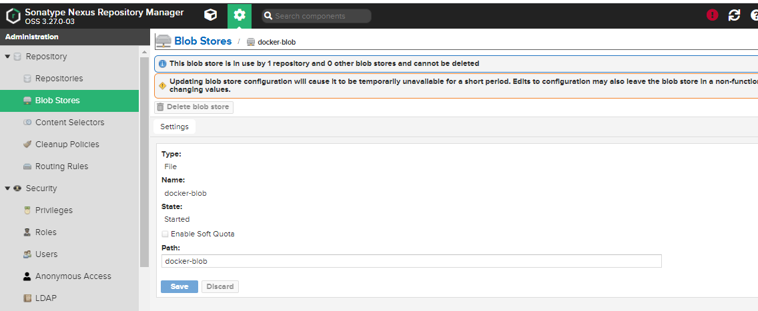Click the Blob Stores drive icon in sidebar
This screenshot has width=758, height=311.
[x=27, y=101]
